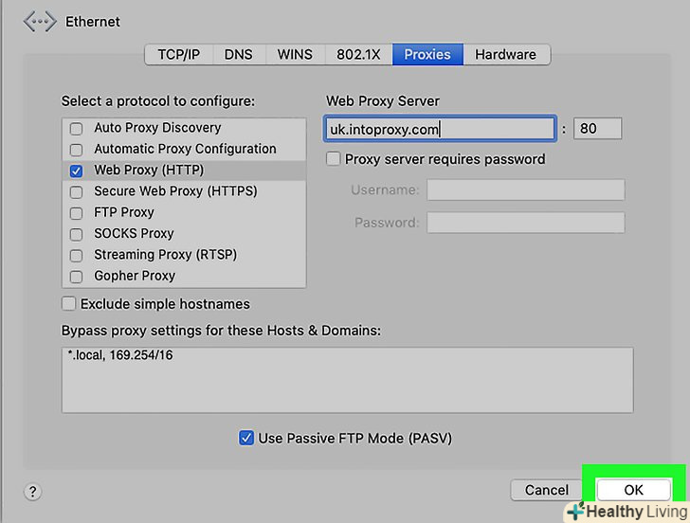Enable Auto Proxy Discovery checkbox
This screenshot has width=690, height=523.
pos(76,128)
